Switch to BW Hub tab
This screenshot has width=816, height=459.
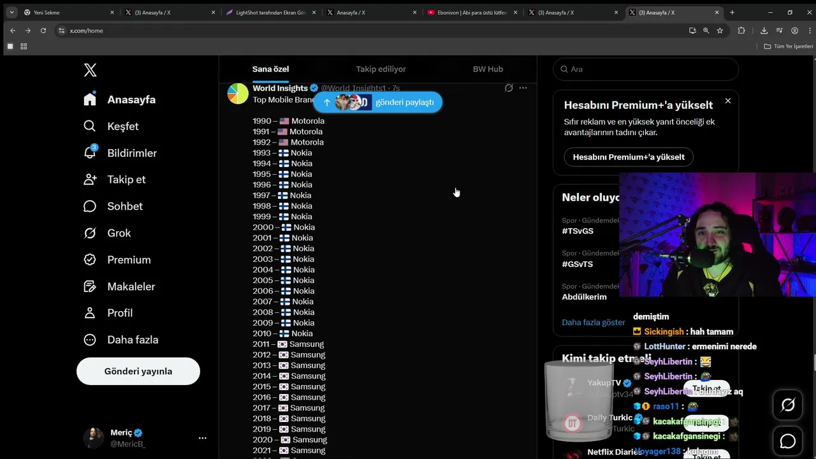(x=488, y=69)
